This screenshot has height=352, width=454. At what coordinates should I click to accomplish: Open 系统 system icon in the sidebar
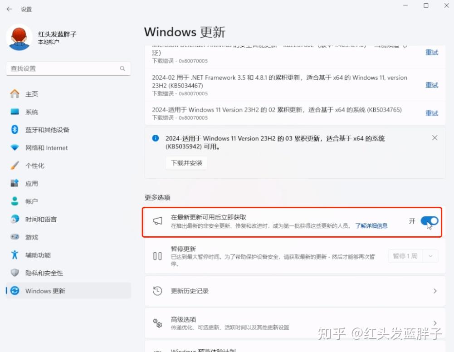click(15, 112)
